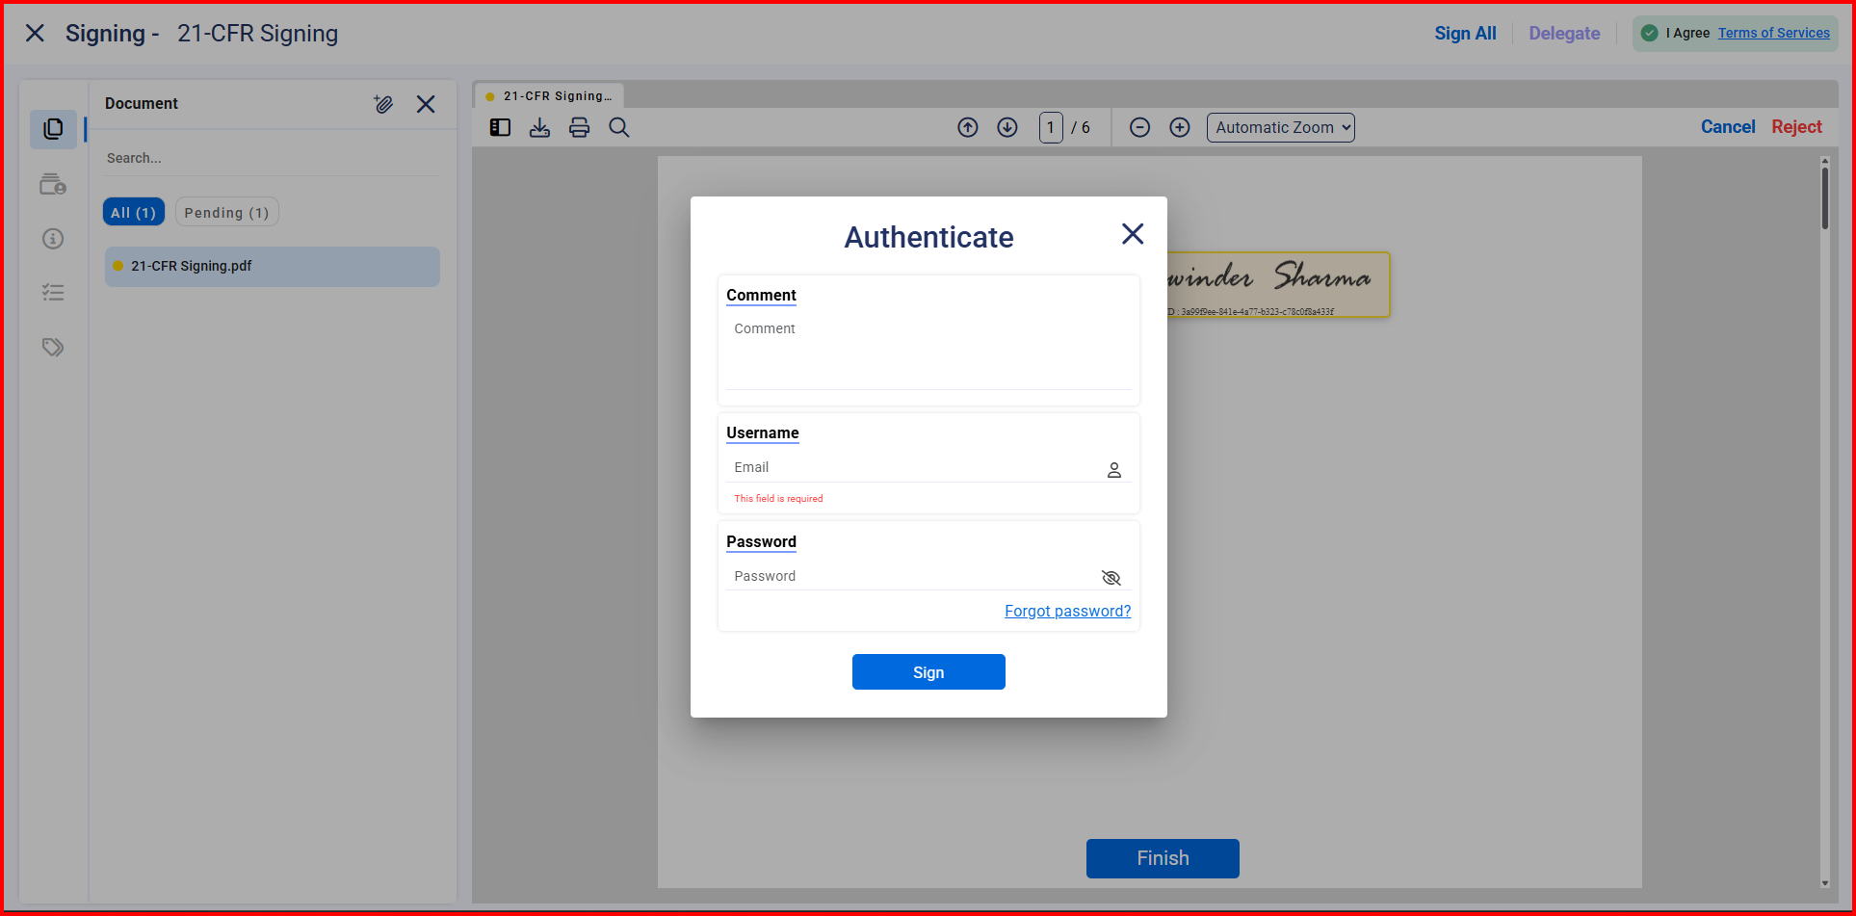
Task: Zoom in with plus icon
Action: pyautogui.click(x=1180, y=127)
